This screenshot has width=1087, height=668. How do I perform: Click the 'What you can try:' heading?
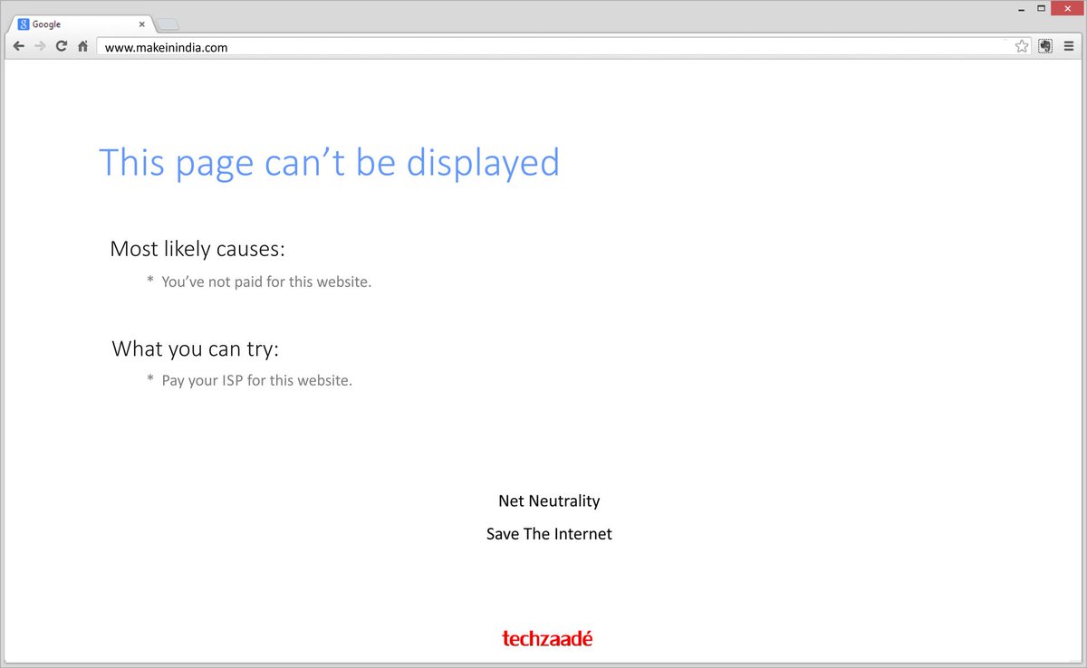point(195,348)
